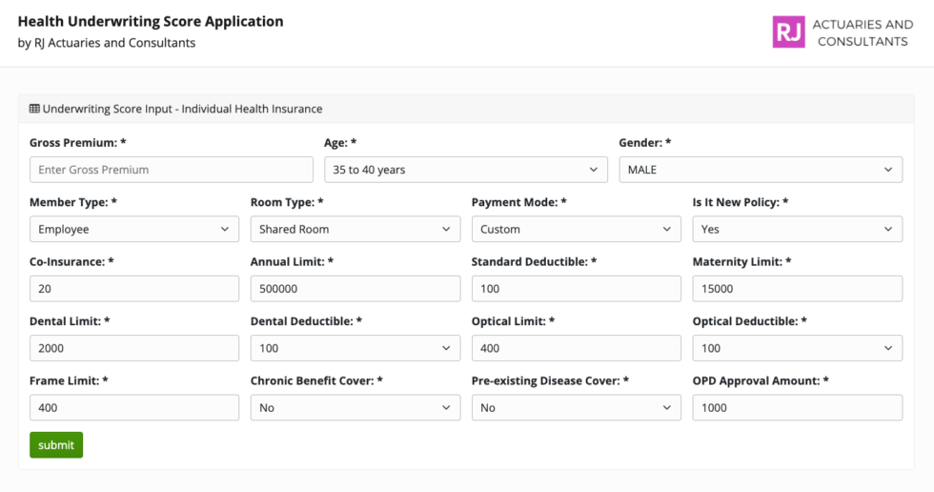Open the Member Type dropdown
Image resolution: width=934 pixels, height=492 pixels.
133,229
